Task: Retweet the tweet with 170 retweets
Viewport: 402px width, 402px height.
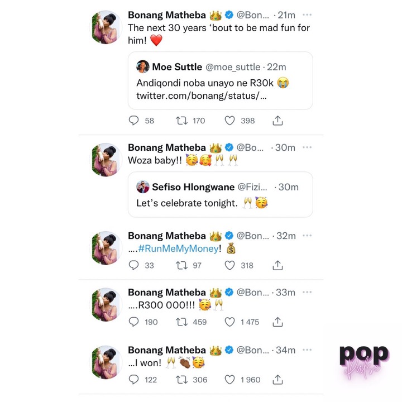Action: (181, 121)
